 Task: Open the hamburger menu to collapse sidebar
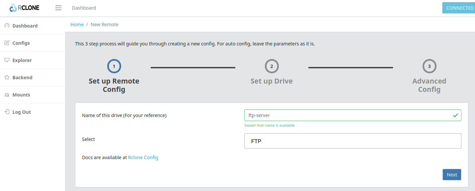tap(58, 8)
